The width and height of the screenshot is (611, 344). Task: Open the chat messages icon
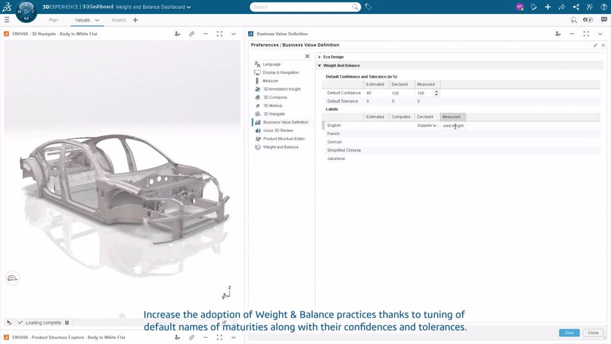(x=603, y=20)
